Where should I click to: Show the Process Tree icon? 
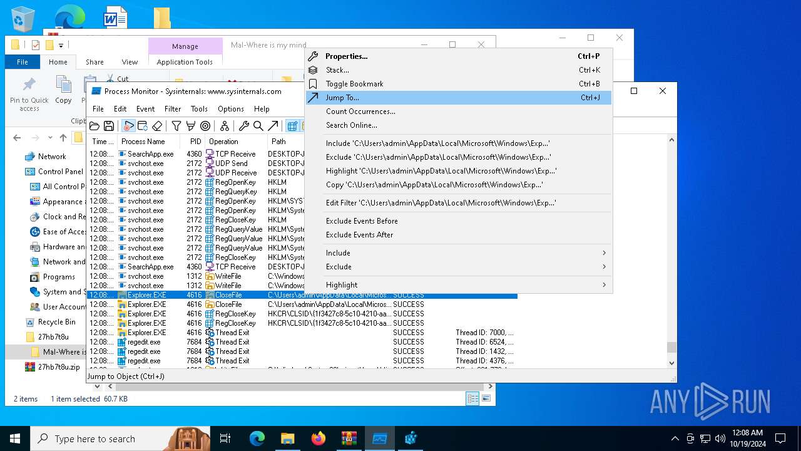pyautogui.click(x=224, y=126)
